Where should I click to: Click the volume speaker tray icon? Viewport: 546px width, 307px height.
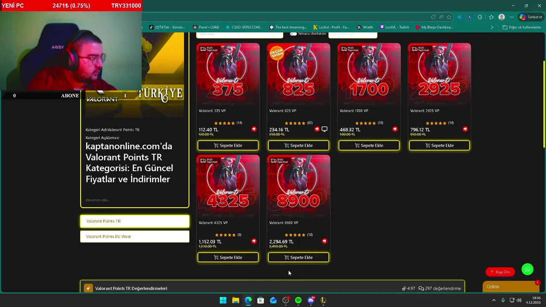click(x=519, y=300)
